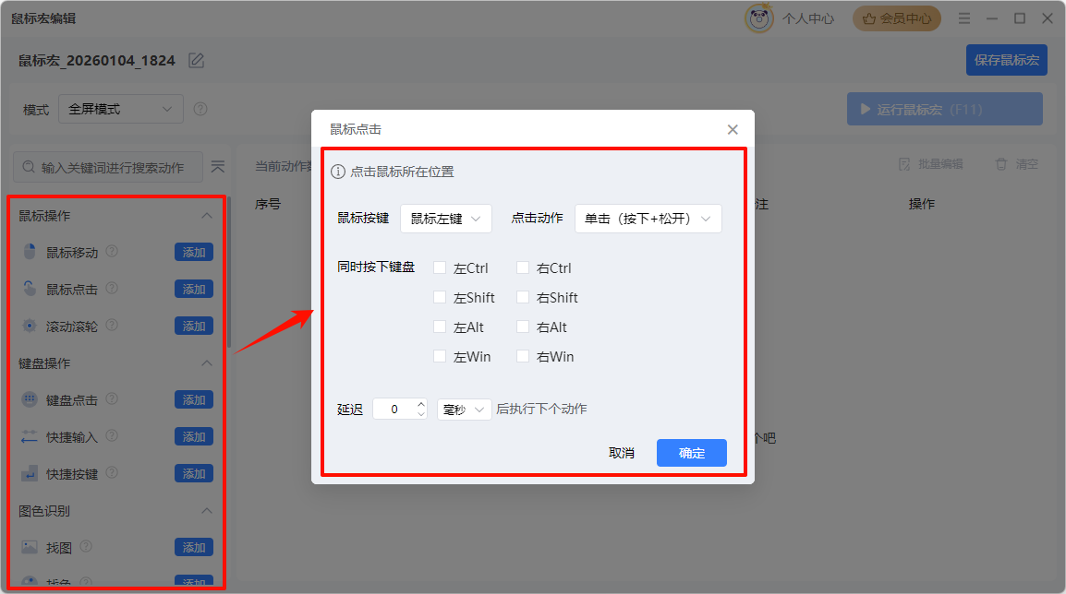
Task: Enable the 左Win key checkbox
Action: pyautogui.click(x=440, y=356)
